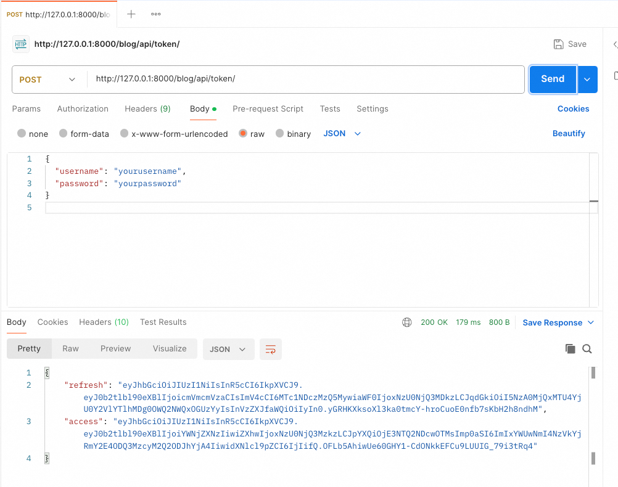
Task: Select the response Body tab
Action: (17, 322)
